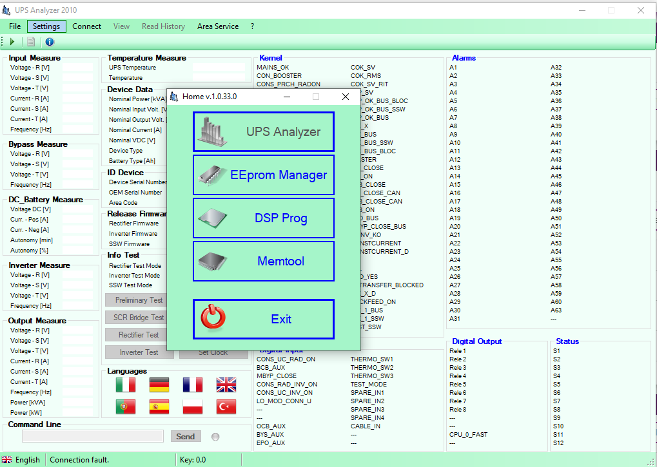Click the blue info toolbar icon
Screen dimensions: 657x467
[50, 42]
